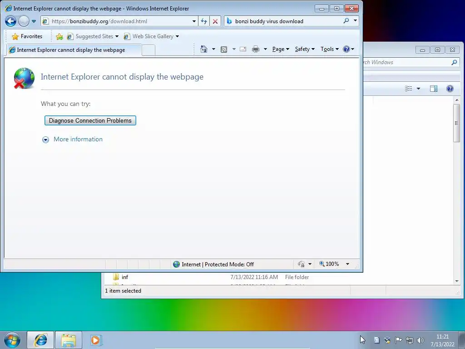Toggle the Explorer preview pane icon
This screenshot has width=465, height=349.
[434, 89]
